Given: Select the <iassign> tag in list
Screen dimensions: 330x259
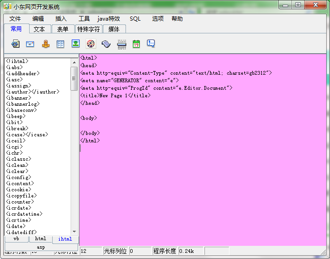Looking at the screenshot, I should tap(18, 86).
